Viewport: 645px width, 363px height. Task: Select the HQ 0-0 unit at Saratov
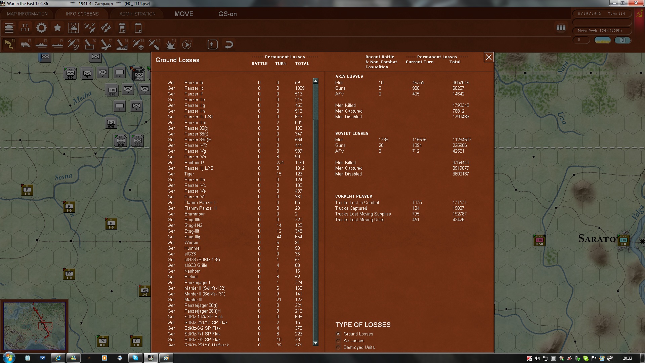tap(623, 241)
